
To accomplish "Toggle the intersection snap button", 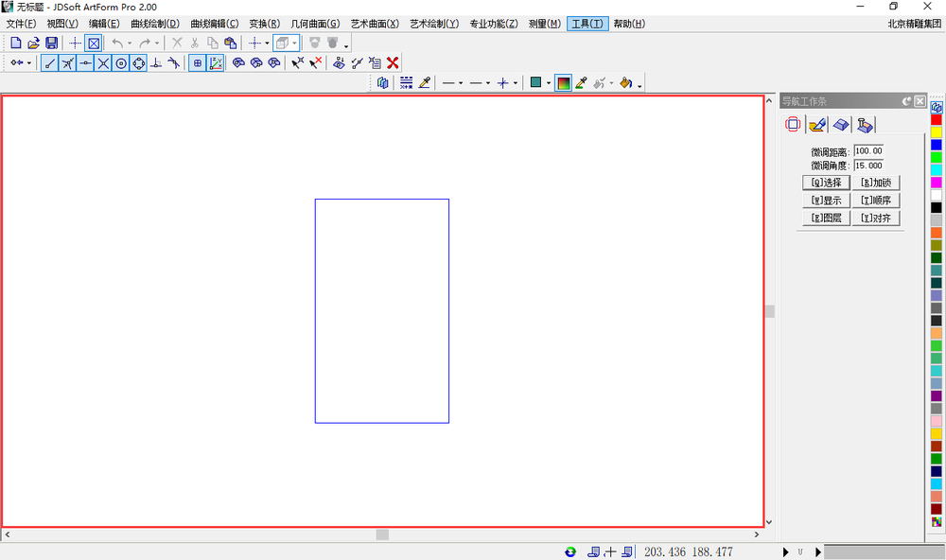I will [x=103, y=62].
